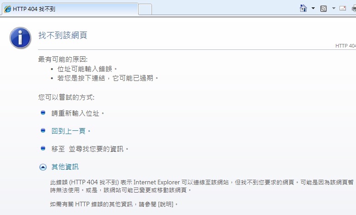The width and height of the screenshot is (356, 215).
Task: Open the Home button dropdown arrow
Action: point(313,8)
